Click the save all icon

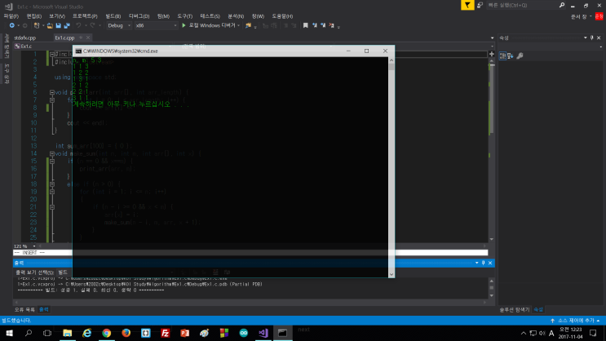(x=67, y=25)
